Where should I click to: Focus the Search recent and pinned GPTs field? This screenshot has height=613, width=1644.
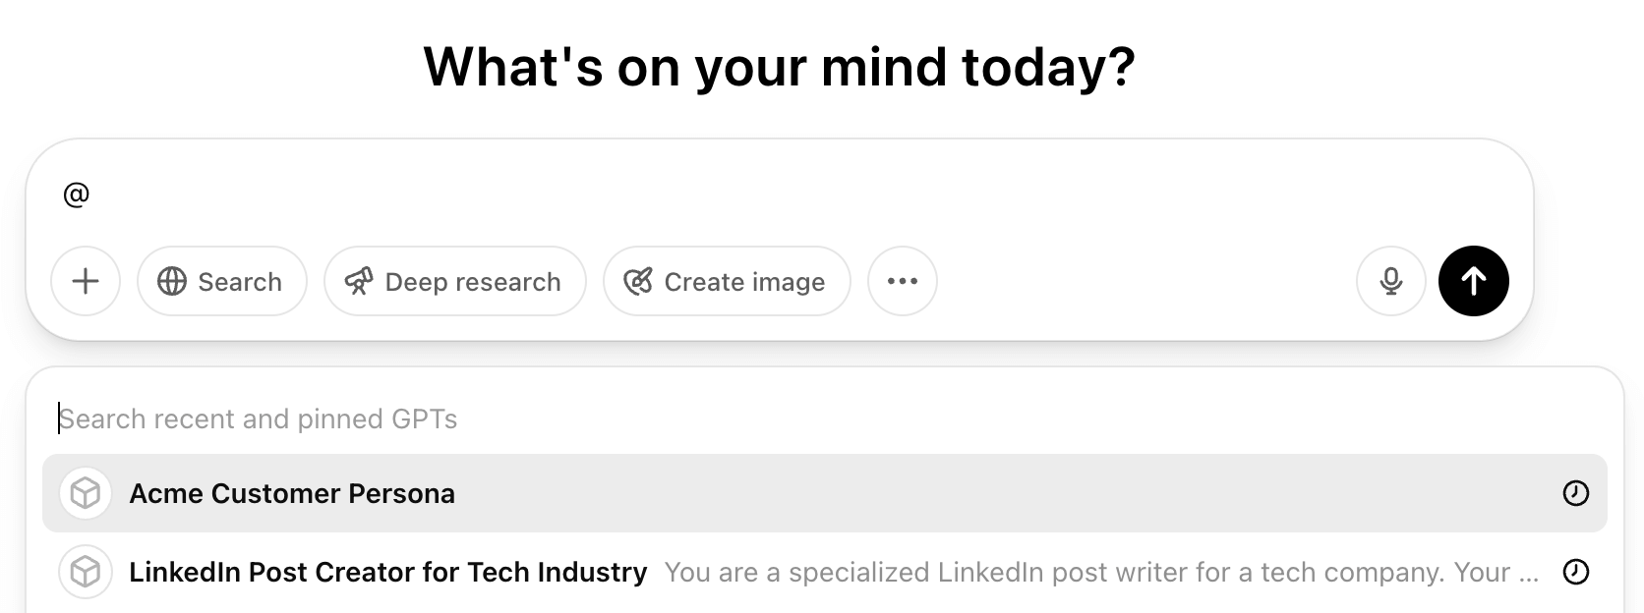click(x=824, y=418)
